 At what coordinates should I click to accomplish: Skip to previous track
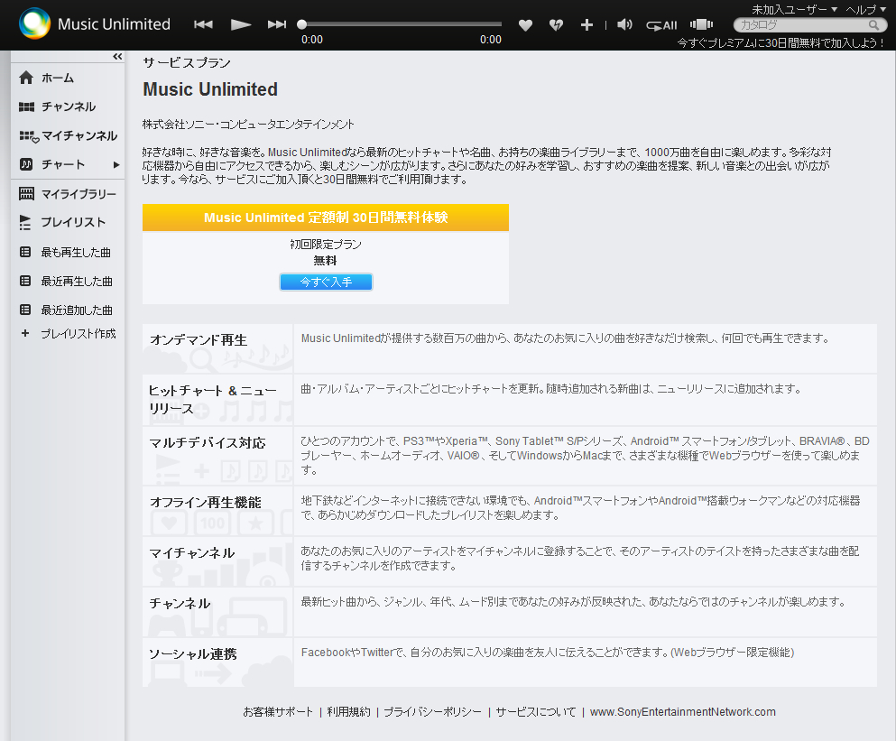tap(203, 24)
